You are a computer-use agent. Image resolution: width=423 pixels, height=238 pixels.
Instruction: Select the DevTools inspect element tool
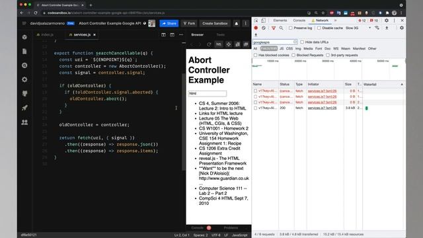point(256,20)
